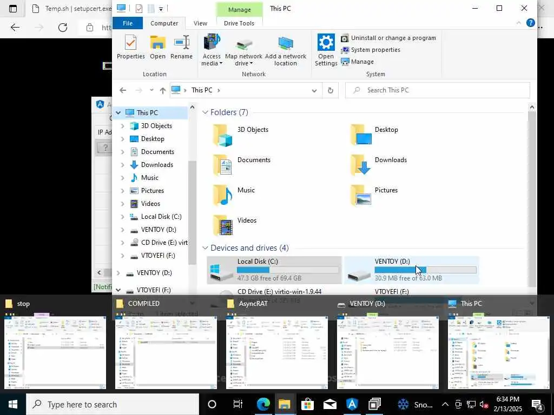Select the Manage contextual tab
Image resolution: width=554 pixels, height=415 pixels.
pos(239,10)
